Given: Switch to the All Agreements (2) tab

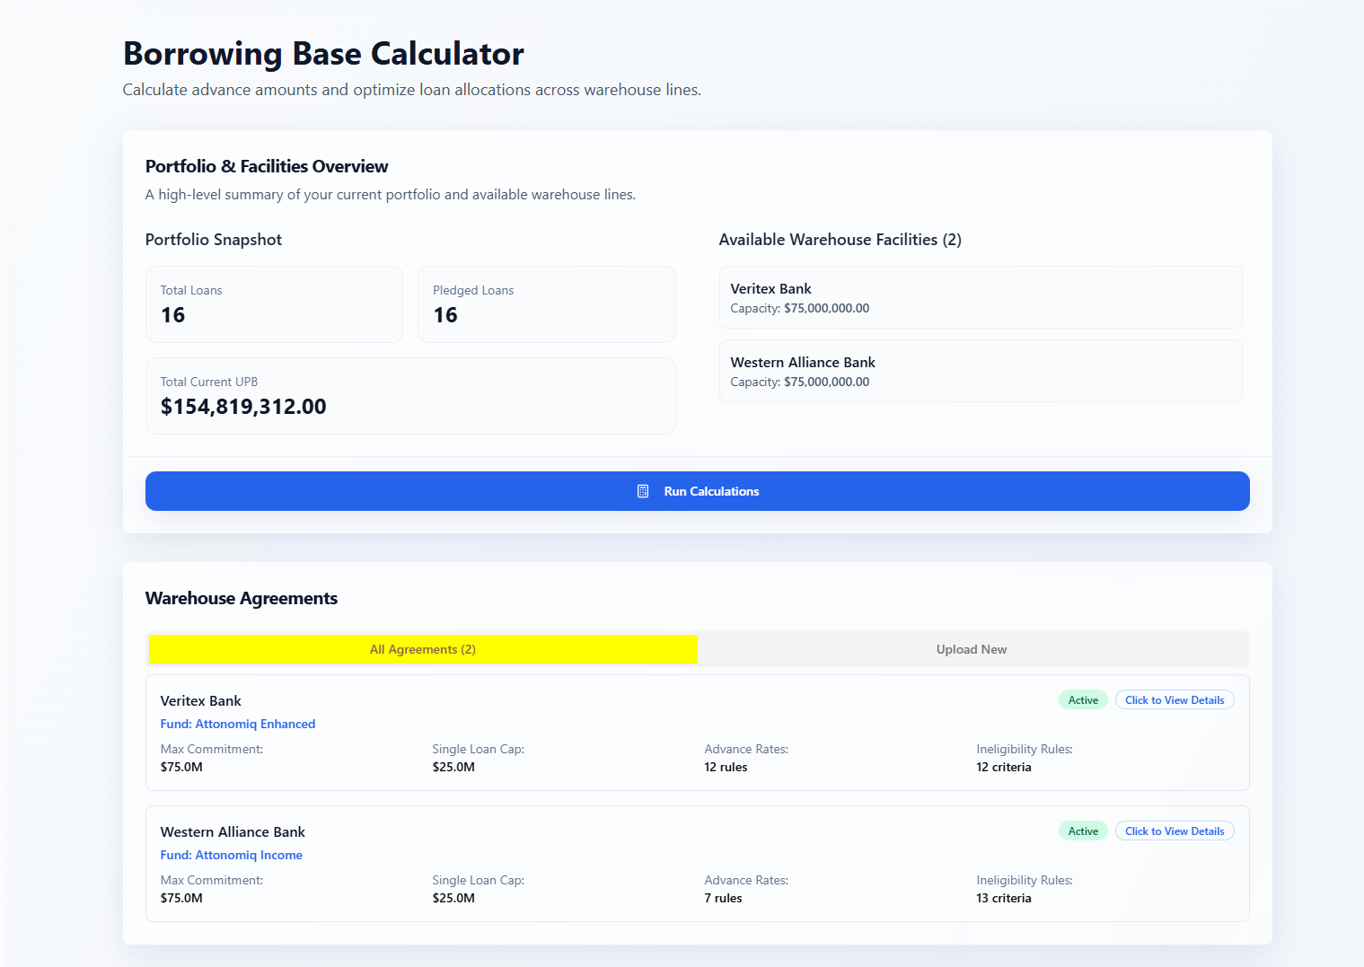Looking at the screenshot, I should (423, 649).
